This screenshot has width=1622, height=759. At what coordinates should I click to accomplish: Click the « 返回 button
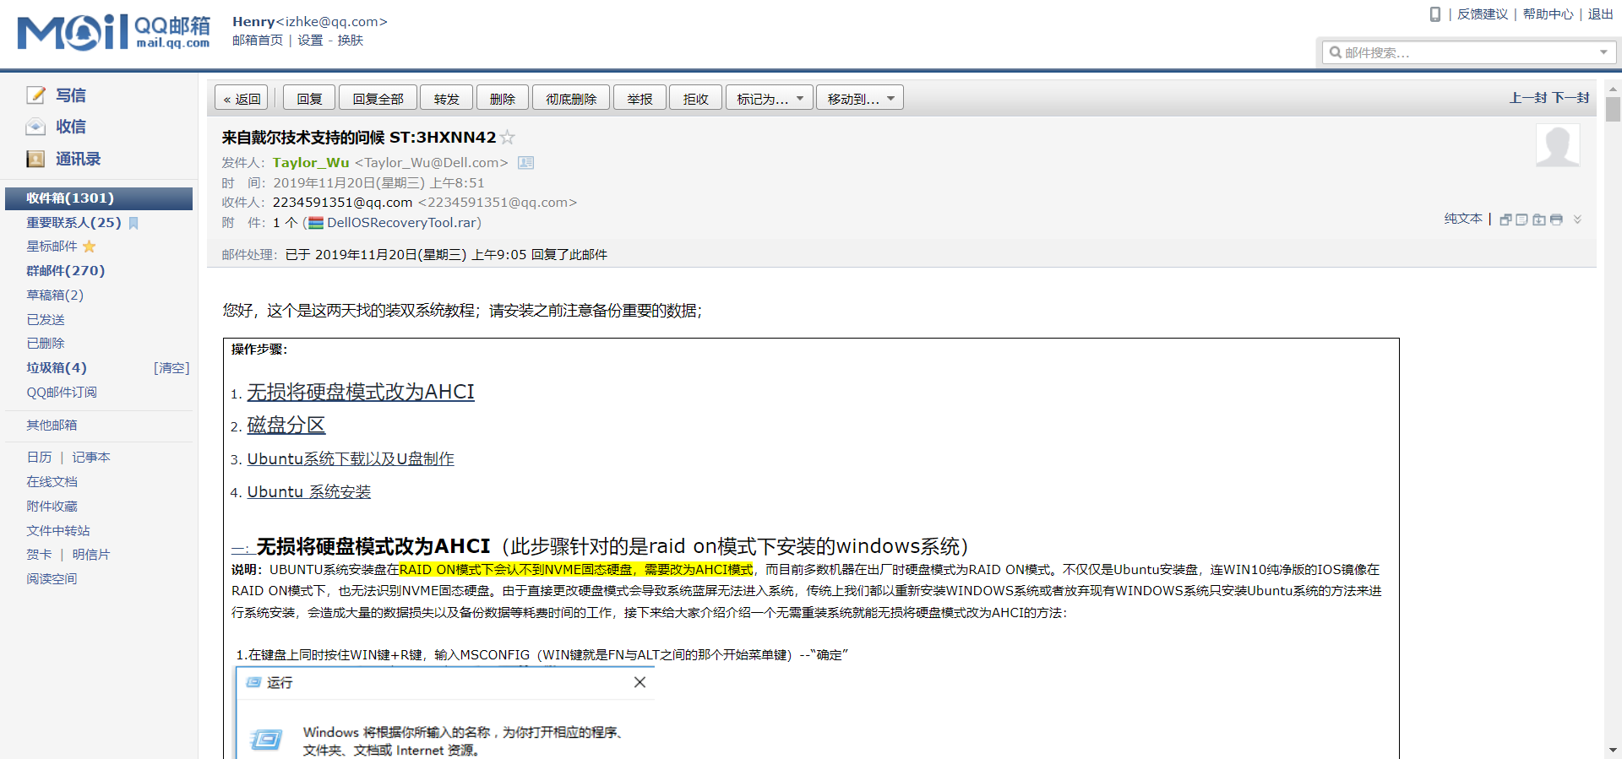pos(242,98)
